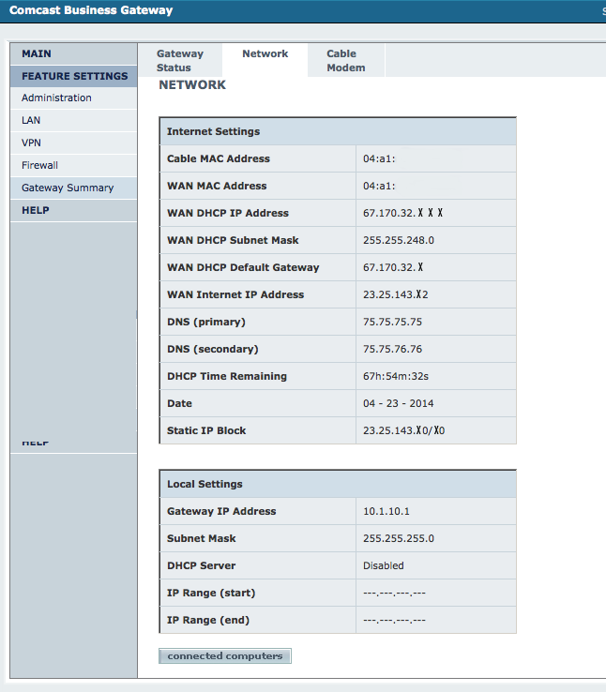Click the DHCP Server Disabled value
This screenshot has height=692, width=606.
[x=383, y=565]
